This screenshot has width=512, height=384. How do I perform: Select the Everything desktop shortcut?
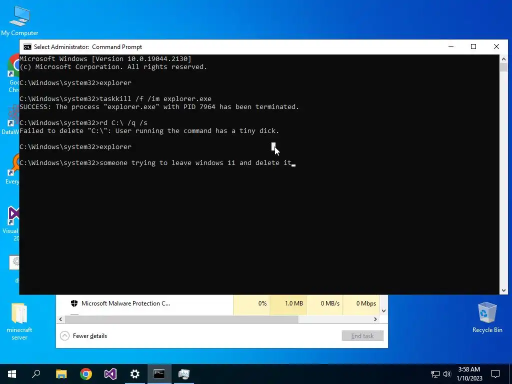click(x=12, y=170)
